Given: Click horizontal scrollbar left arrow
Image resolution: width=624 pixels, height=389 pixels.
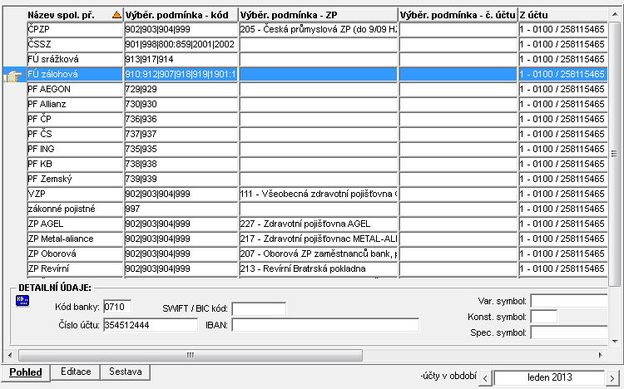Looking at the screenshot, I should (10, 355).
